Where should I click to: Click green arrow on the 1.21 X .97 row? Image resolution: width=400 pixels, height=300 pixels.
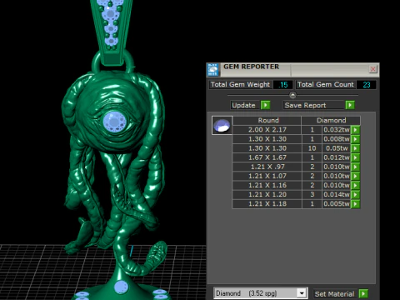pos(356,167)
